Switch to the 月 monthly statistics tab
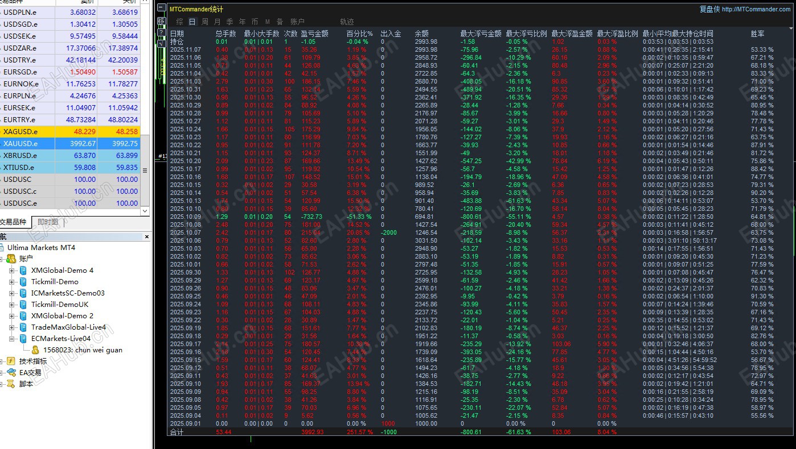Image resolution: width=796 pixels, height=449 pixels. click(217, 22)
